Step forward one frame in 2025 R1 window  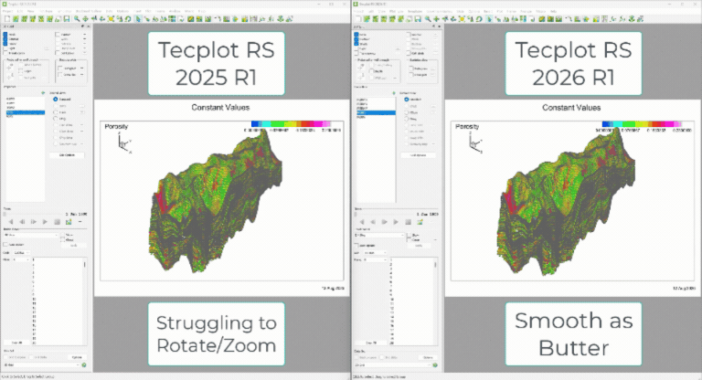pos(34,222)
